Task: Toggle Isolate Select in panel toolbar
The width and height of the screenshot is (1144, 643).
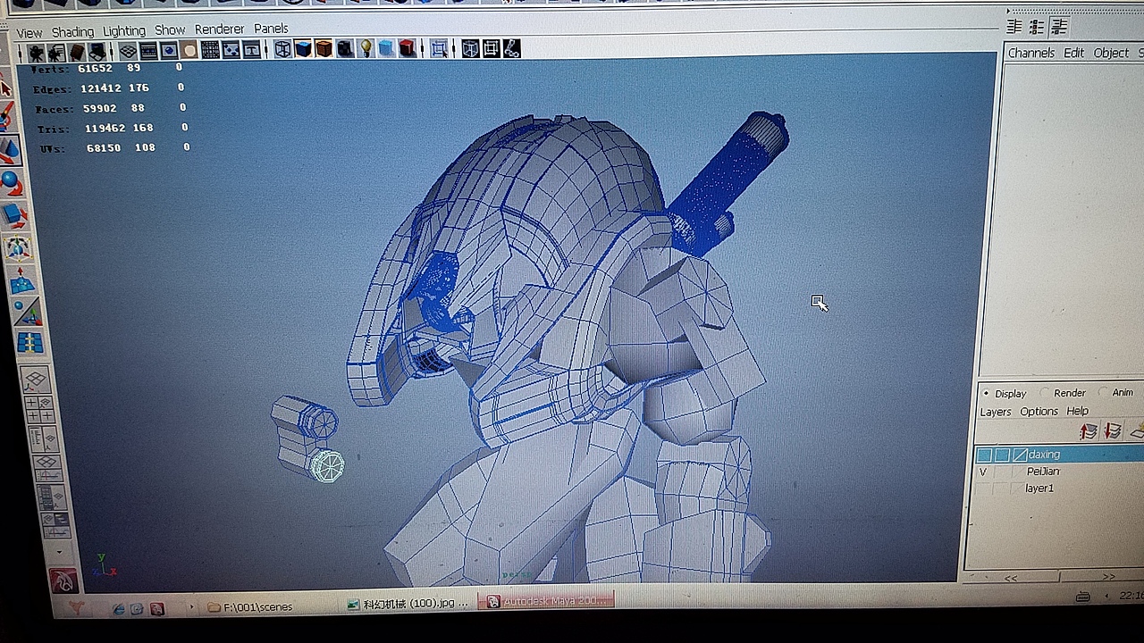Action: [439, 48]
